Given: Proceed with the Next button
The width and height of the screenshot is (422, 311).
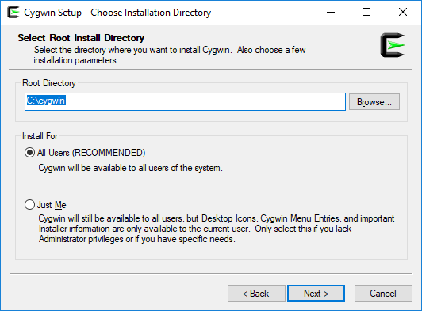Looking at the screenshot, I should 316,294.
